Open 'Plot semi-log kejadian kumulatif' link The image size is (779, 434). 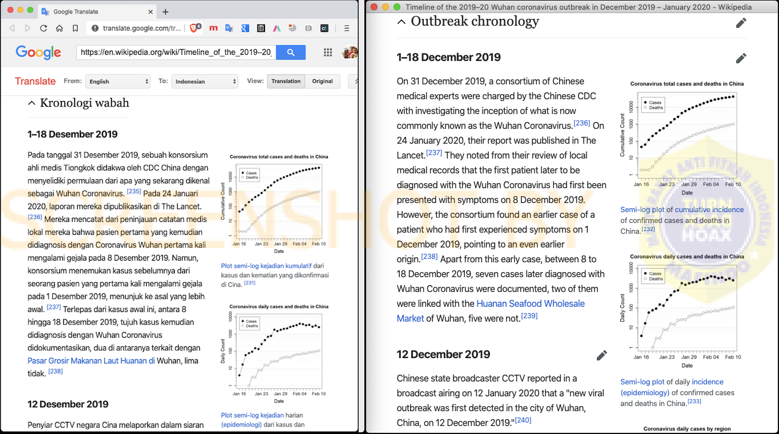266,266
